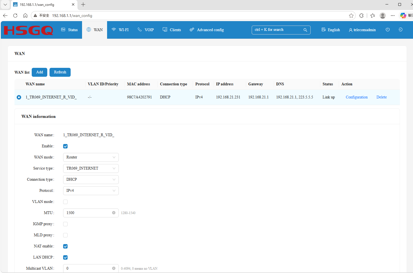Uncheck the LAN DHCP checkbox
Viewport: 413px width, 273px height.
point(65,257)
